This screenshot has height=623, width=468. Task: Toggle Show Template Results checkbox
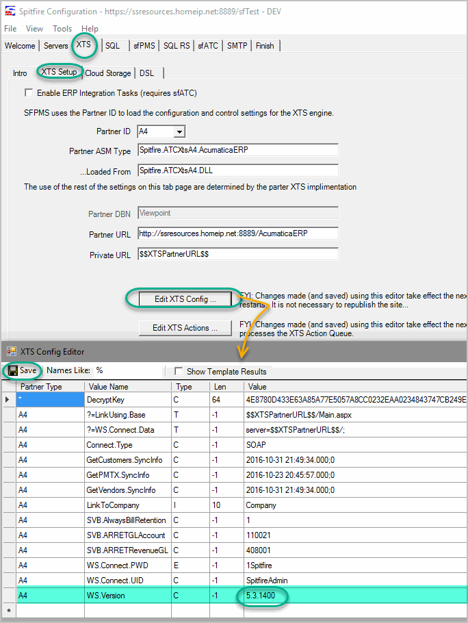(179, 371)
